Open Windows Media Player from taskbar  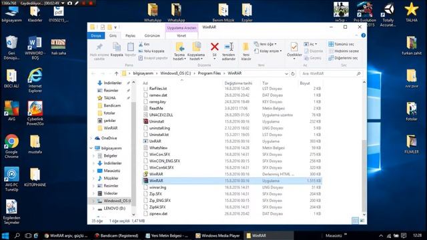click(x=218, y=235)
